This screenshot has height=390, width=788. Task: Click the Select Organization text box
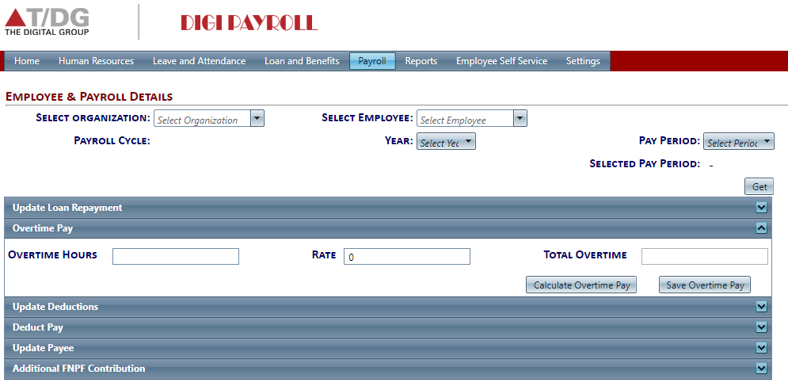[202, 119]
